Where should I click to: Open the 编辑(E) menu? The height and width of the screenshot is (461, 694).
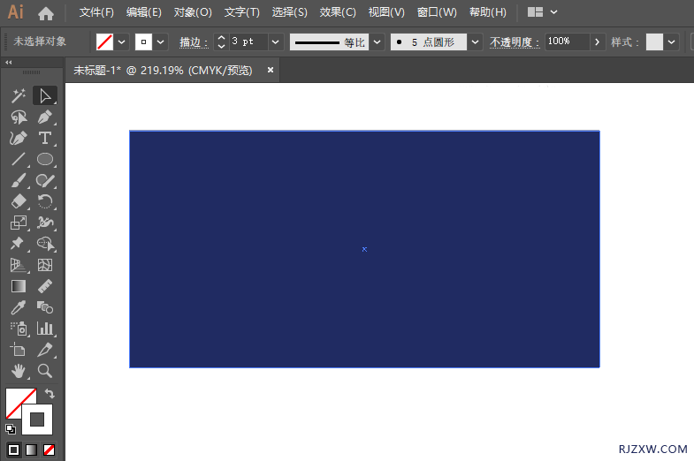click(144, 12)
